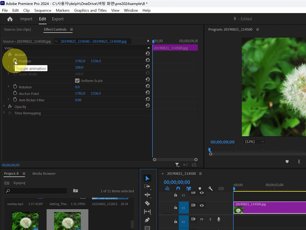Click the project search field
Viewport: 306px width, 230px height.
click(x=36, y=191)
